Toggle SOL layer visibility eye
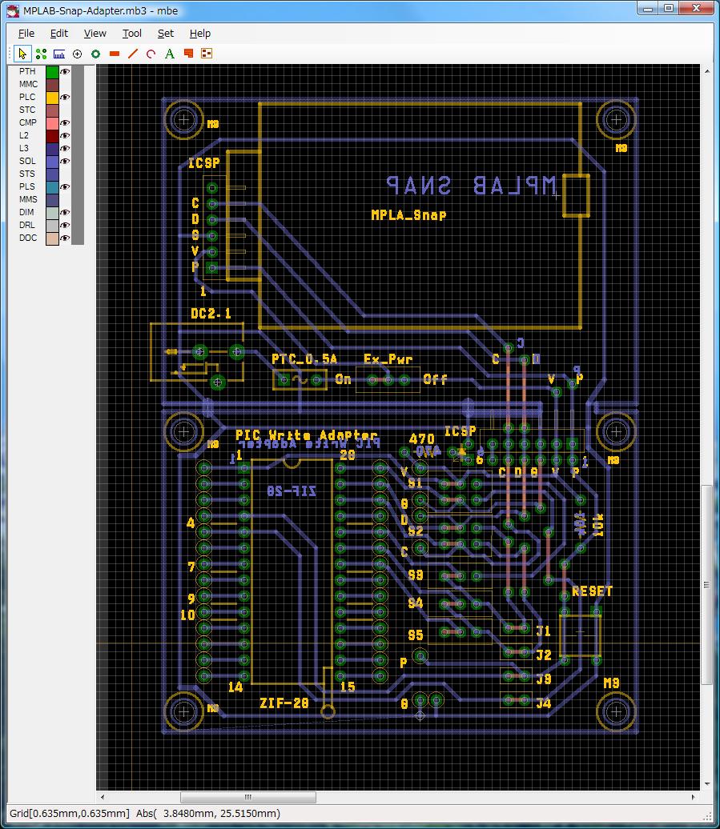The image size is (720, 829). point(65,162)
